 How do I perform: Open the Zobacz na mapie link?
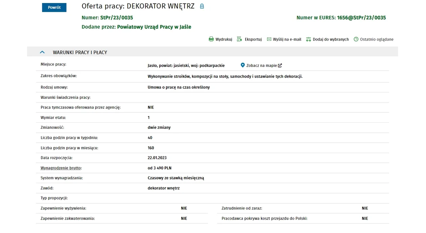262,65
